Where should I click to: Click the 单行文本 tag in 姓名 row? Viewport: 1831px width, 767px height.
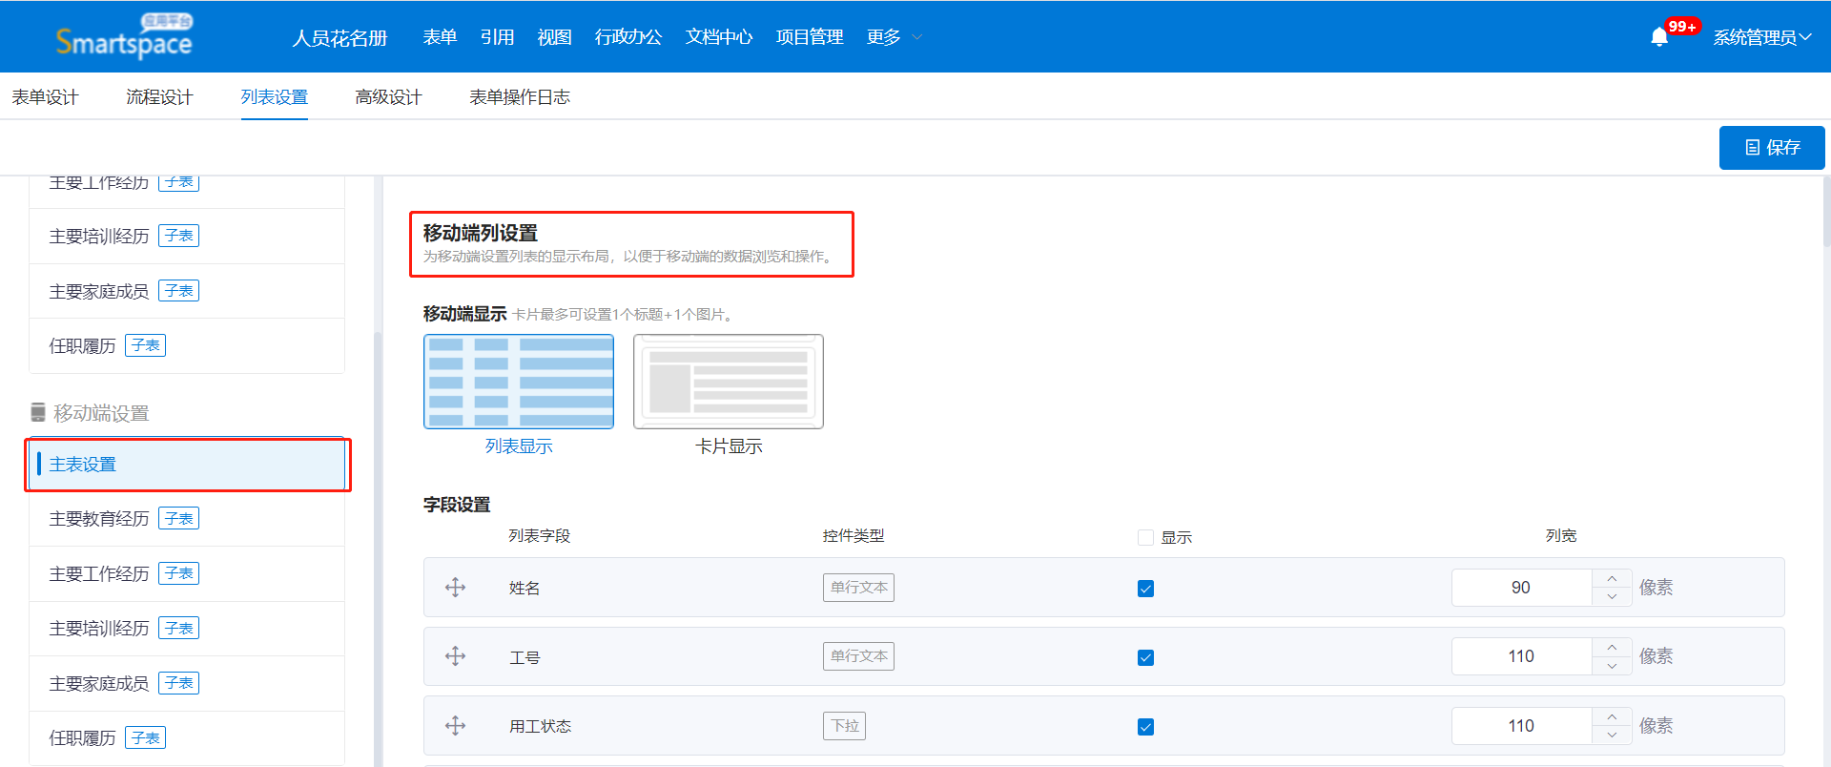click(858, 588)
